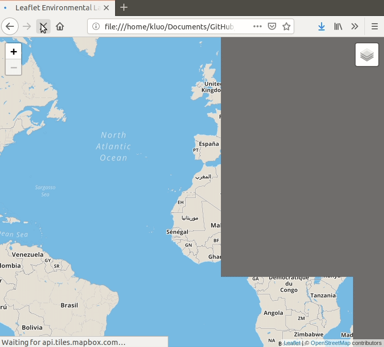The height and width of the screenshot is (347, 384).
Task: Click the Venezuela country label
Action: (x=28, y=255)
